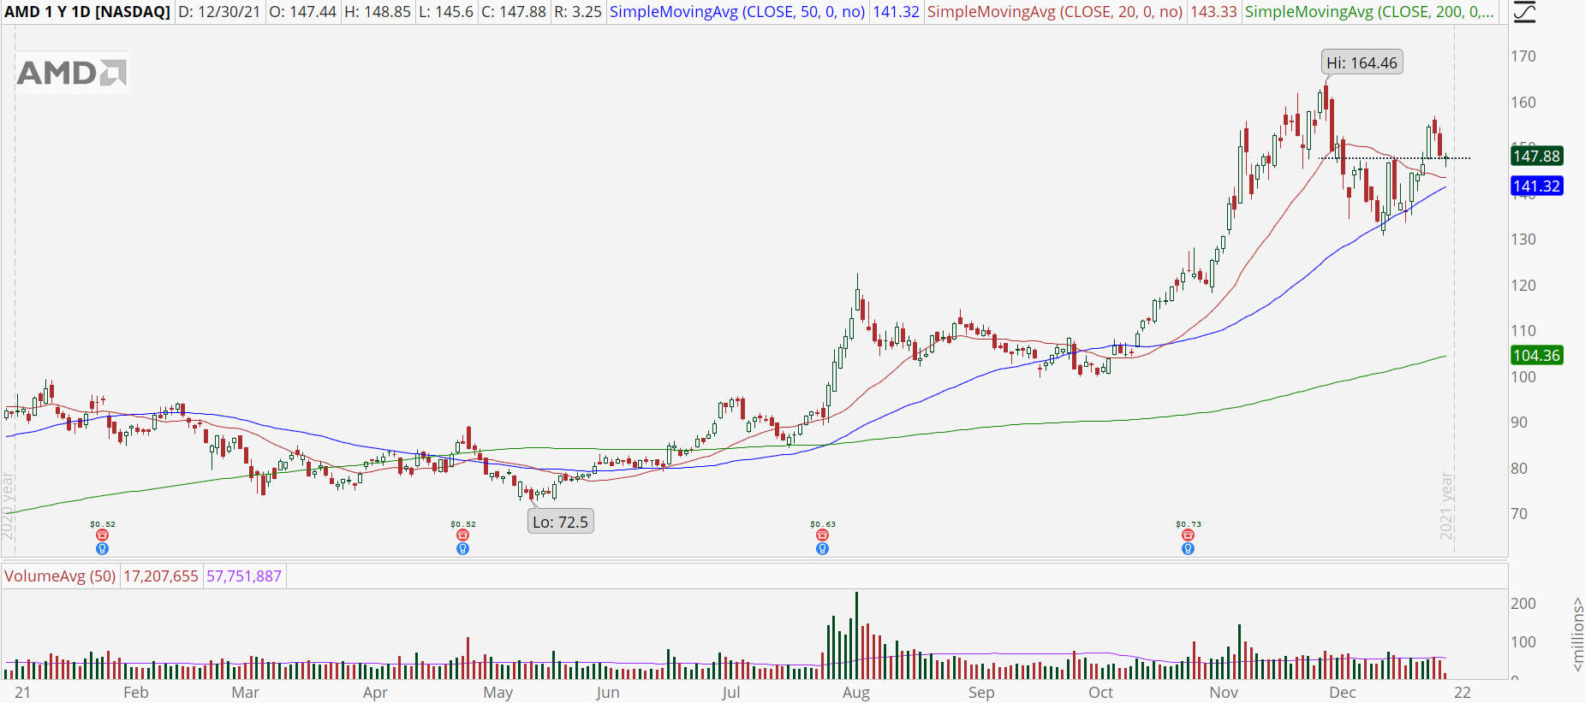Click the 160 price axis label
Viewport: 1585px width, 703px height.
click(x=1523, y=103)
